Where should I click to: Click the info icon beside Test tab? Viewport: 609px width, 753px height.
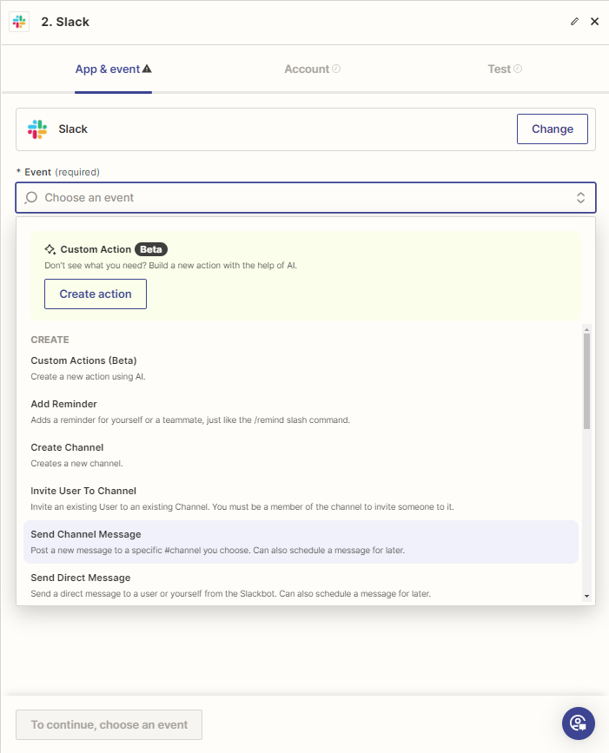coord(518,69)
